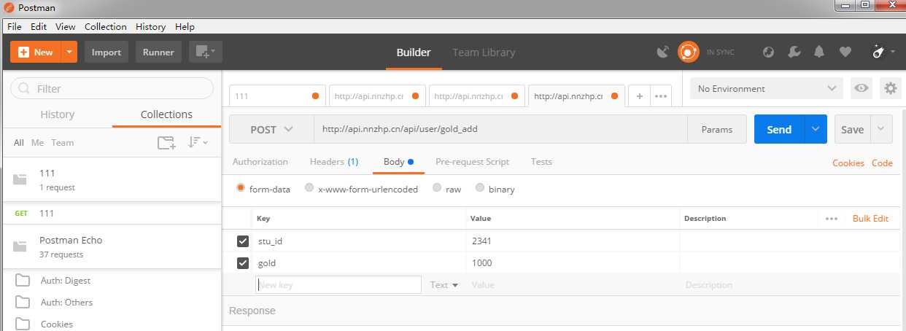This screenshot has height=331, width=906.
Task: Open the Tests tab
Action: point(541,162)
